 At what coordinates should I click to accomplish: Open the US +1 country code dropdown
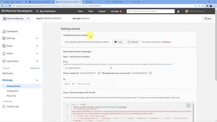pos(69,84)
